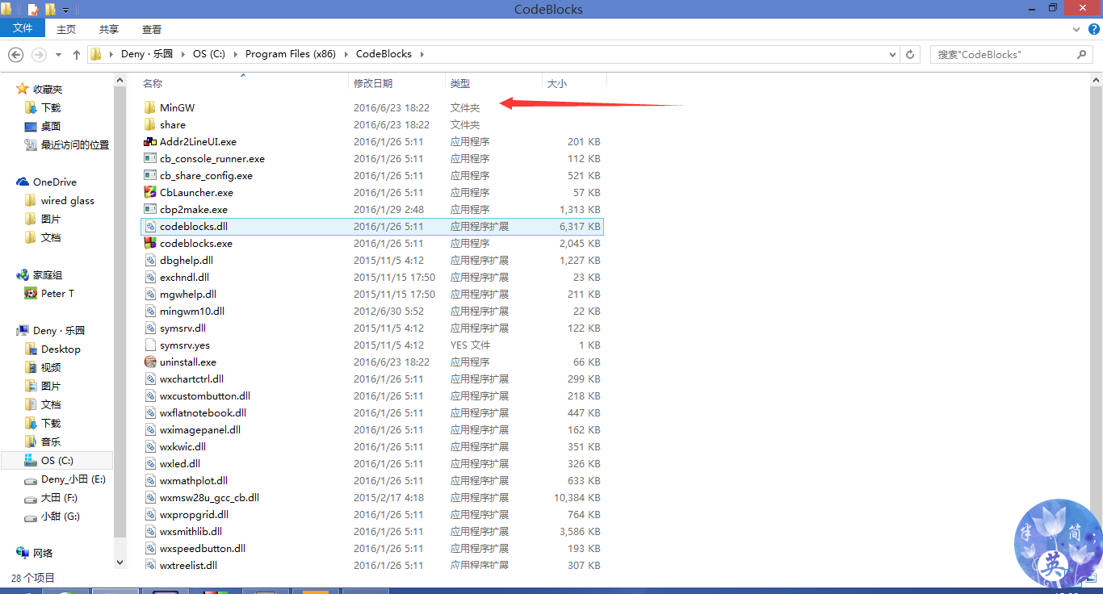Click the cb_console_runner.exe file icon
The image size is (1103, 594).
(149, 158)
